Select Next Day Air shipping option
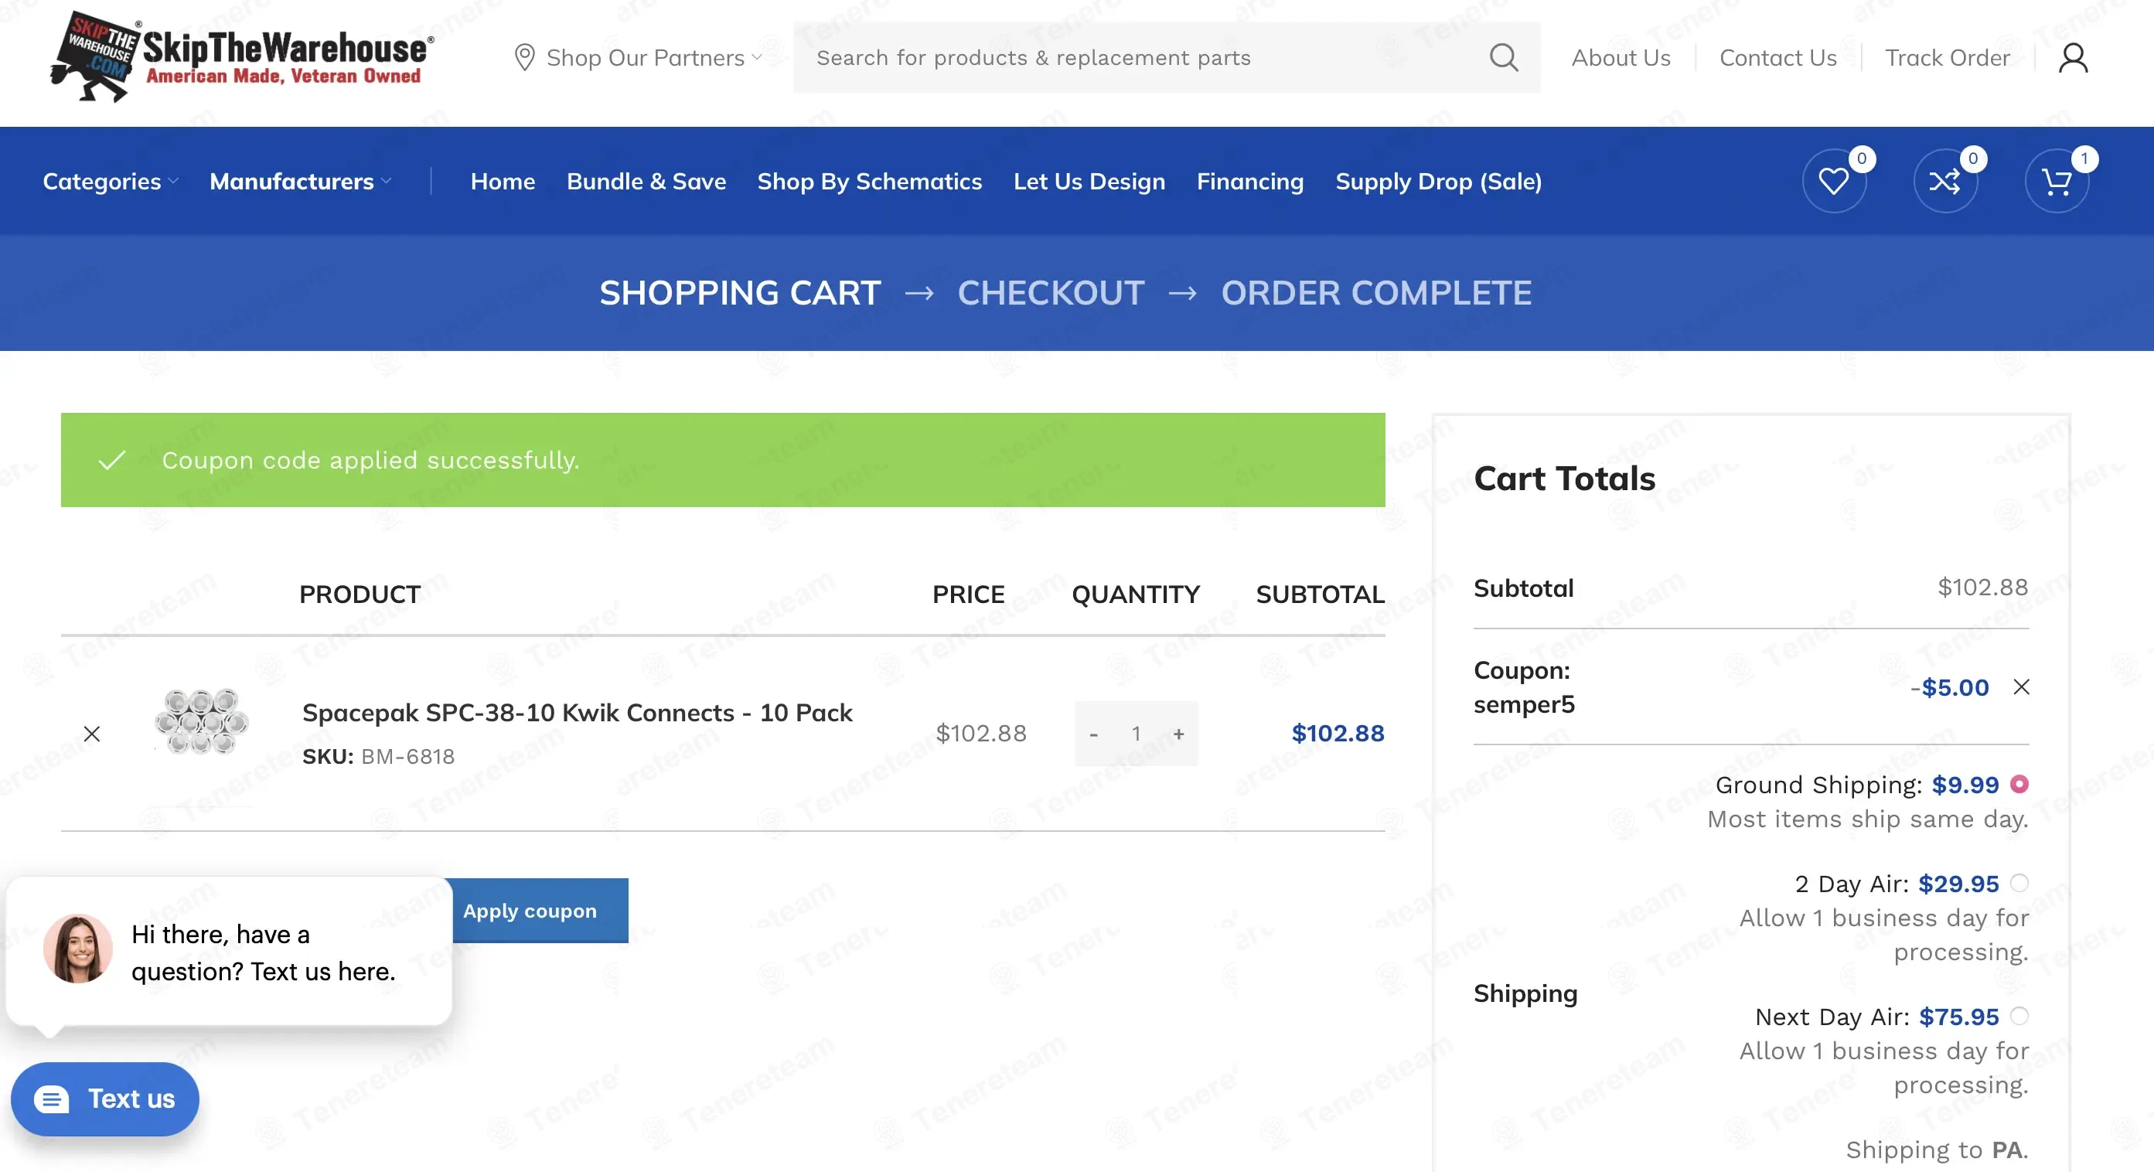 click(x=2019, y=1015)
